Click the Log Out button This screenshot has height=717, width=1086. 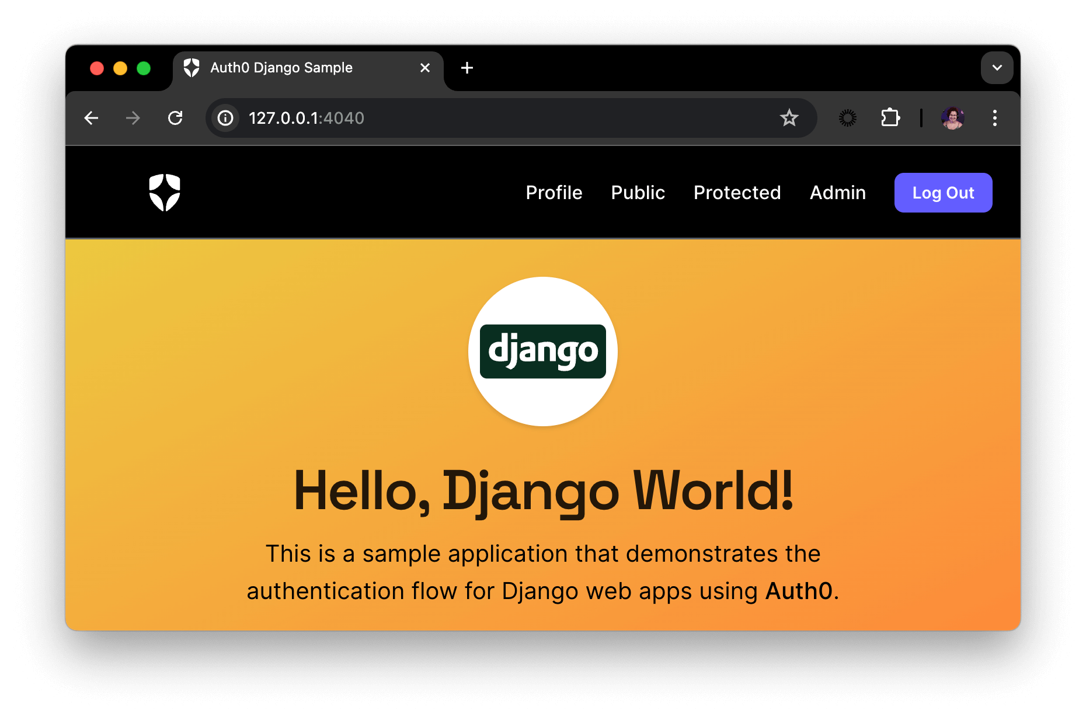pyautogui.click(x=943, y=192)
